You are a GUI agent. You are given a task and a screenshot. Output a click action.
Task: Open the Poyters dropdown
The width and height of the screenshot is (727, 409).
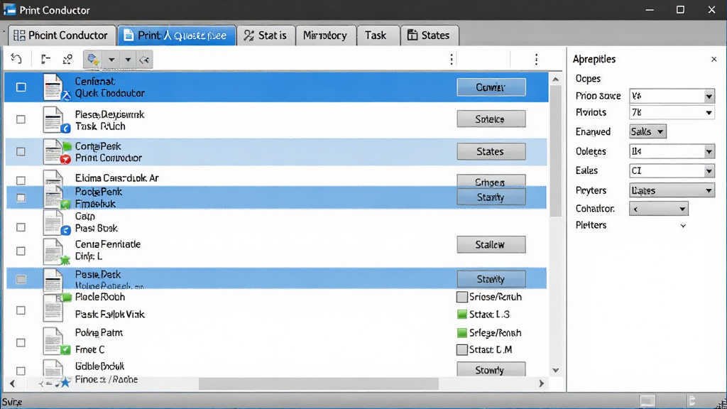click(x=672, y=190)
